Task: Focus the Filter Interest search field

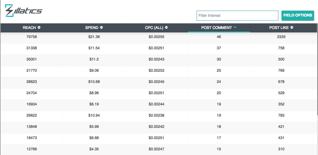Action: pos(237,16)
